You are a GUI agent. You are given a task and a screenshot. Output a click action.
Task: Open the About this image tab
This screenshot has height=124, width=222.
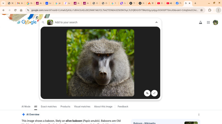103,106
